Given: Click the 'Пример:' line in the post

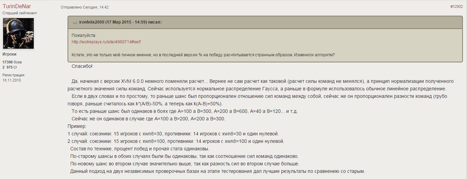Looking at the screenshot, I should click(x=77, y=126).
